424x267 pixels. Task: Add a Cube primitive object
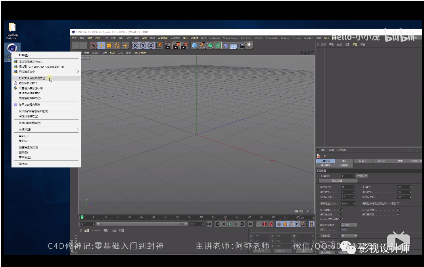[x=194, y=46]
